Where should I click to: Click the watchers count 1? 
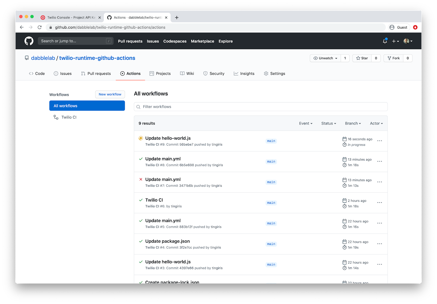pos(345,58)
